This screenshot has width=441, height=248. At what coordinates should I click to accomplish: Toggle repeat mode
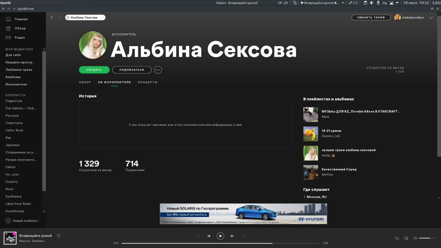tap(243, 236)
